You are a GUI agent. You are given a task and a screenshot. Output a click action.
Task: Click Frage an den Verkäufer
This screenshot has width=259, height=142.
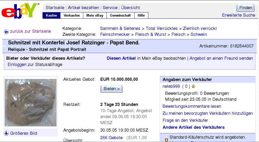pyautogui.click(x=185, y=120)
